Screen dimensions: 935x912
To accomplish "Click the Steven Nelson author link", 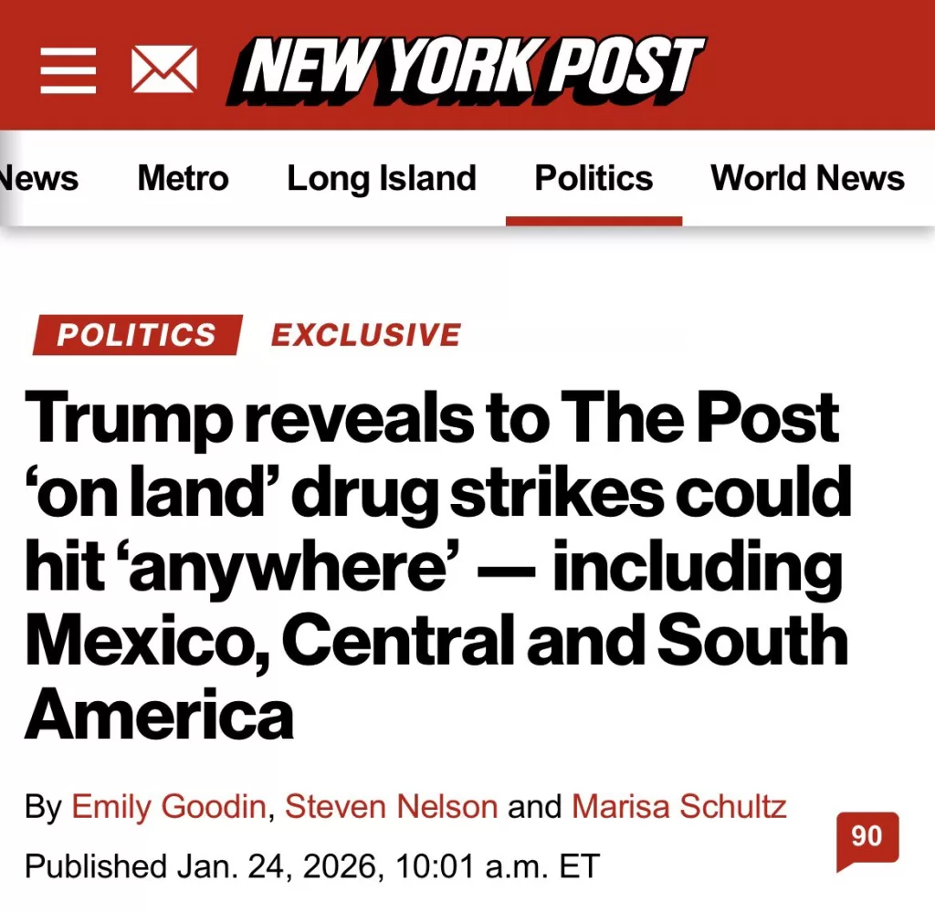I will click(391, 807).
